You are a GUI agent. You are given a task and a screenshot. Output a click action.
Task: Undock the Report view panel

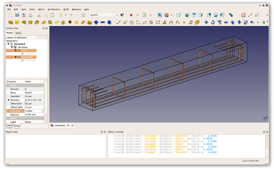(101, 132)
